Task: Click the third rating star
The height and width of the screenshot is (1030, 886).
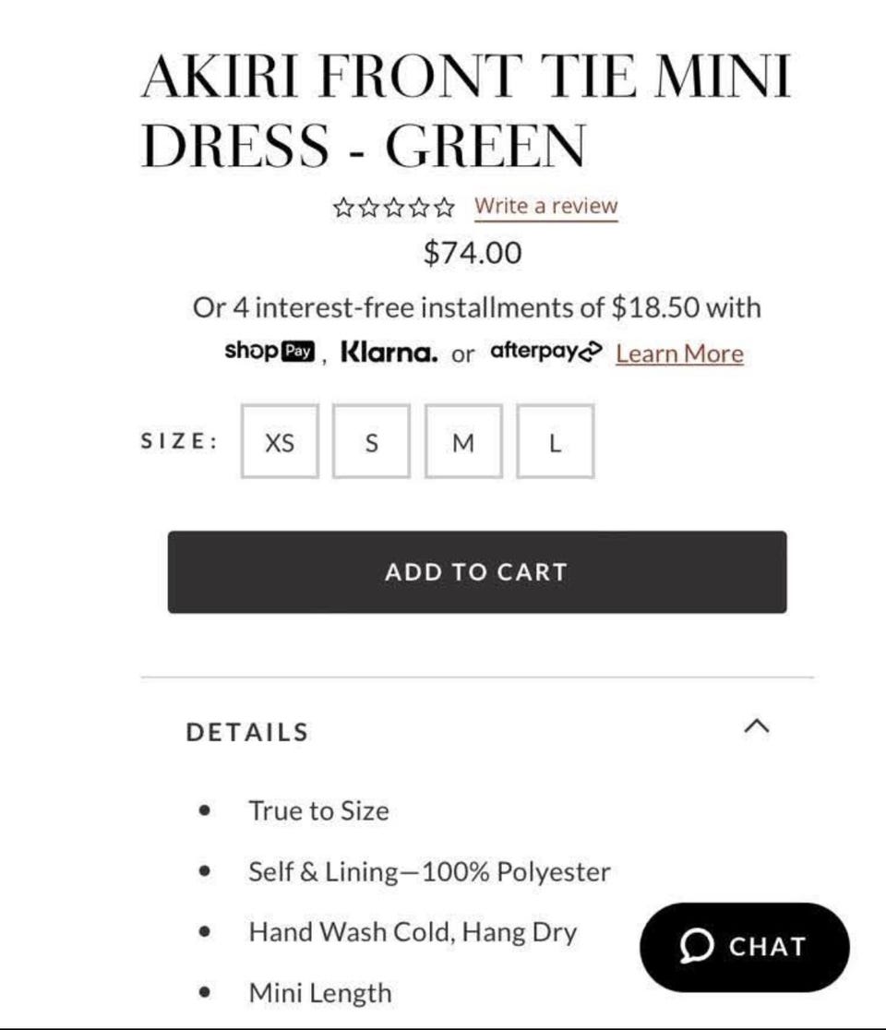Action: (x=394, y=207)
